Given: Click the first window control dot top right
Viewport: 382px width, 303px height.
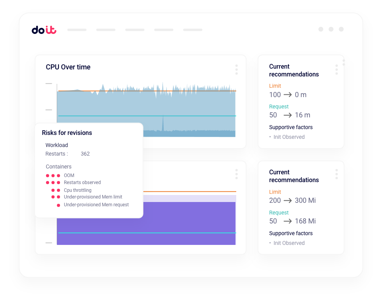Looking at the screenshot, I should 321,29.
